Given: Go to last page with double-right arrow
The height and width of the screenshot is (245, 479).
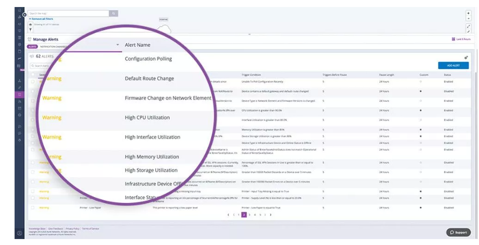Looking at the screenshot, I should pyautogui.click(x=270, y=215).
